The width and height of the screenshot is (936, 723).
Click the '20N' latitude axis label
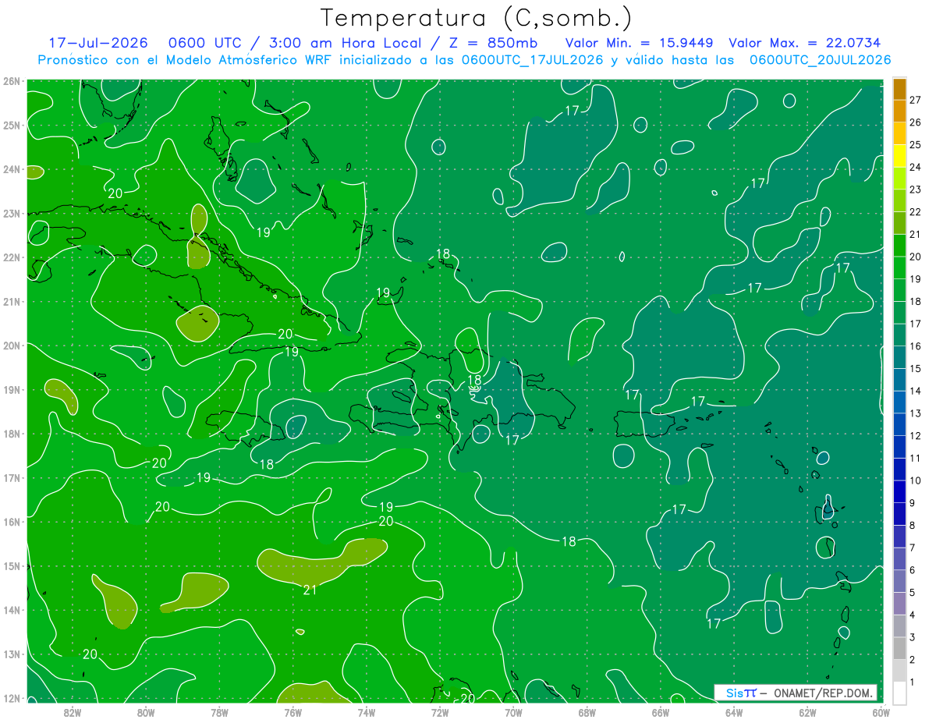click(12, 346)
